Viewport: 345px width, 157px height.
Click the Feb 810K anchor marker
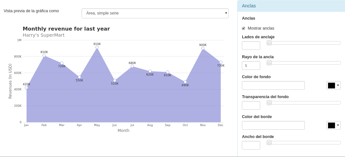pyautogui.click(x=44, y=56)
